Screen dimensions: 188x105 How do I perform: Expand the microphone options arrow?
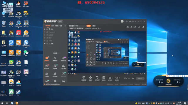click(x=113, y=78)
